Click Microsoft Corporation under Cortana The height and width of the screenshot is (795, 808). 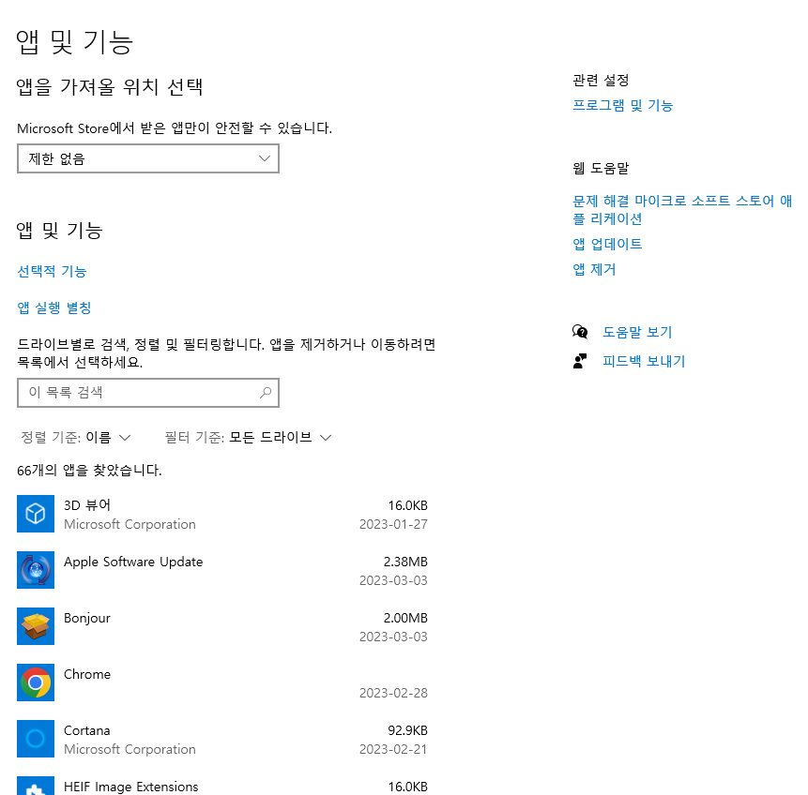(130, 749)
